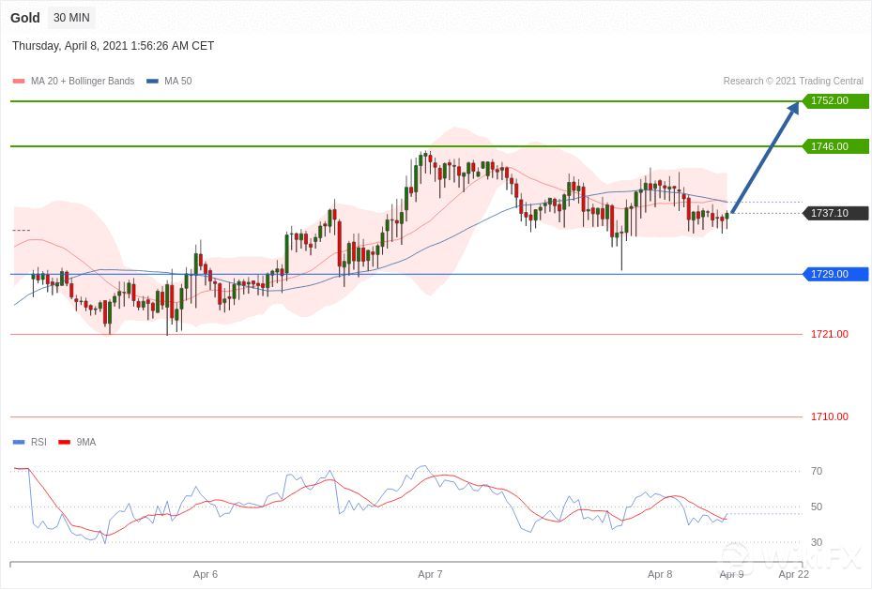872x590 pixels.
Task: Toggle the 9MA legend label
Action: click(x=86, y=442)
